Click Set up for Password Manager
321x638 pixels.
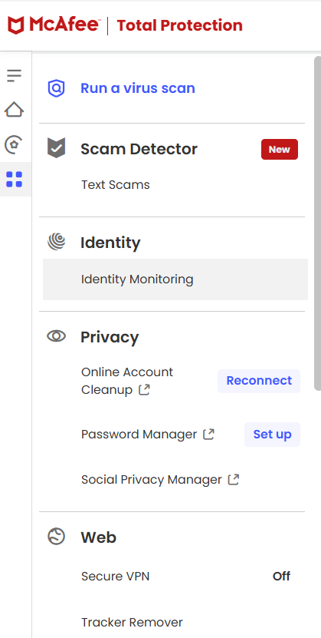(x=272, y=435)
